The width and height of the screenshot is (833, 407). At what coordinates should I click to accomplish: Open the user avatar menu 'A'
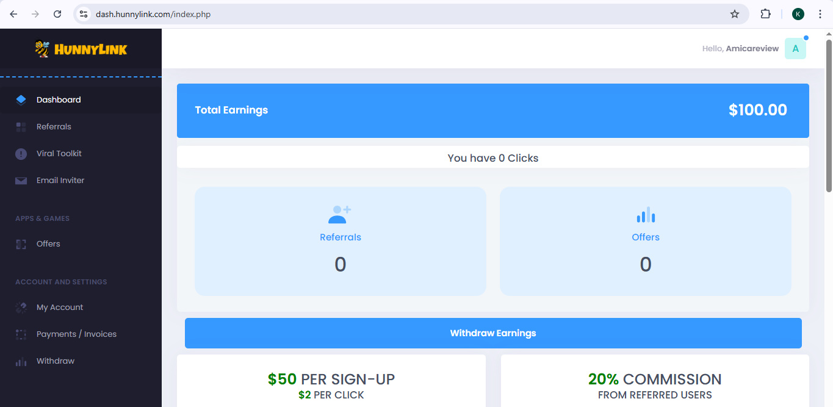[795, 49]
